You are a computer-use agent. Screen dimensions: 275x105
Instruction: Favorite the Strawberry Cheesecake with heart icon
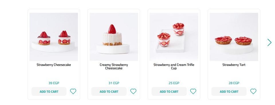[73, 91]
